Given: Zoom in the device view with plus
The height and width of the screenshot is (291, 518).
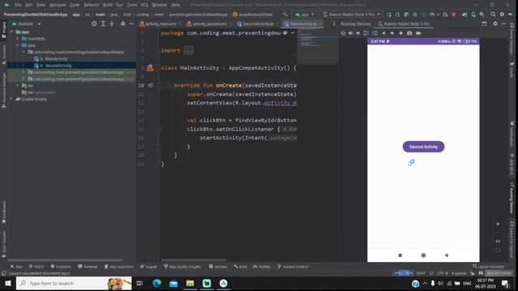Looking at the screenshot, I should click(498, 224).
